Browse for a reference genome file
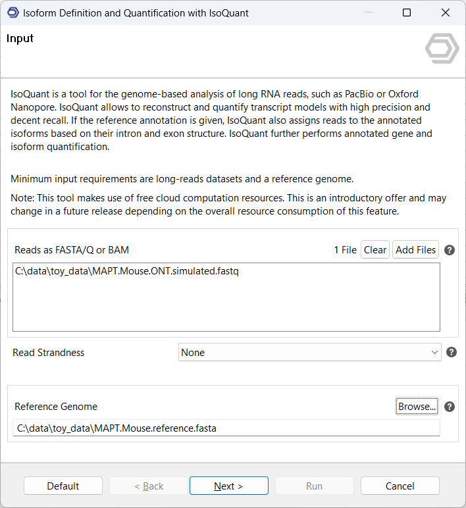The height and width of the screenshot is (508, 466). (x=417, y=407)
